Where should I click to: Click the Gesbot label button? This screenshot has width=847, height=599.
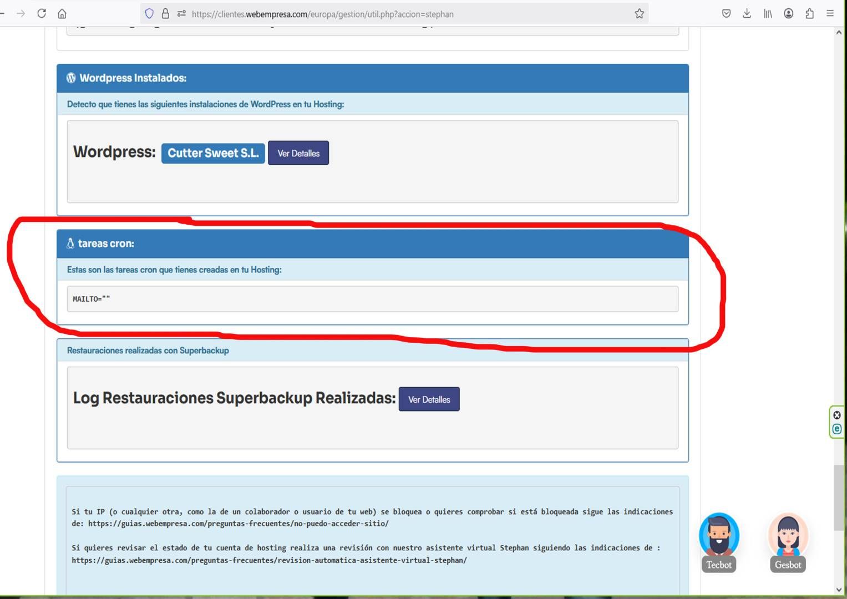[x=788, y=565]
